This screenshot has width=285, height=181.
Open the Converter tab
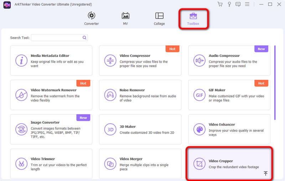click(92, 19)
